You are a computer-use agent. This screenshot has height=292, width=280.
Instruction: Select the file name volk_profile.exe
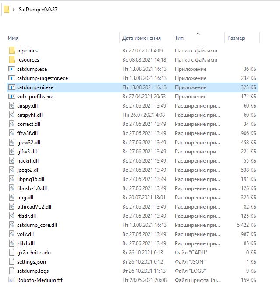(35, 97)
